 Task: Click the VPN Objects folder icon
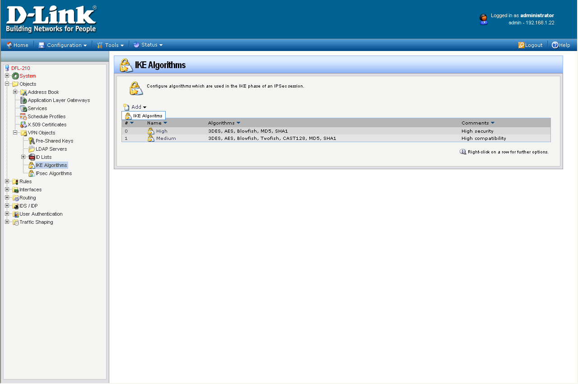click(x=23, y=133)
